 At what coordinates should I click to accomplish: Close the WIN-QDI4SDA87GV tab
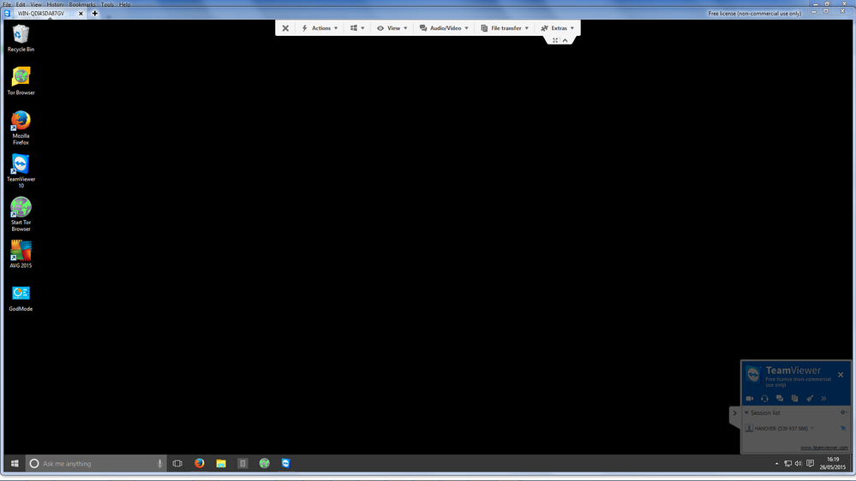point(81,14)
